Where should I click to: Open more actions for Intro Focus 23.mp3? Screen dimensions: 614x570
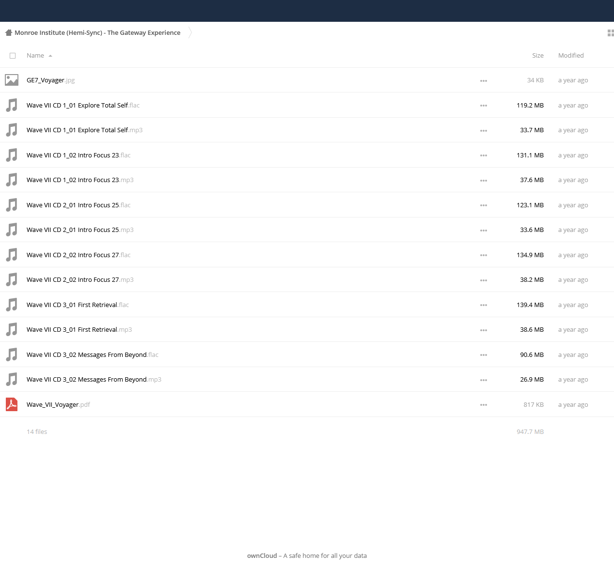tap(484, 181)
